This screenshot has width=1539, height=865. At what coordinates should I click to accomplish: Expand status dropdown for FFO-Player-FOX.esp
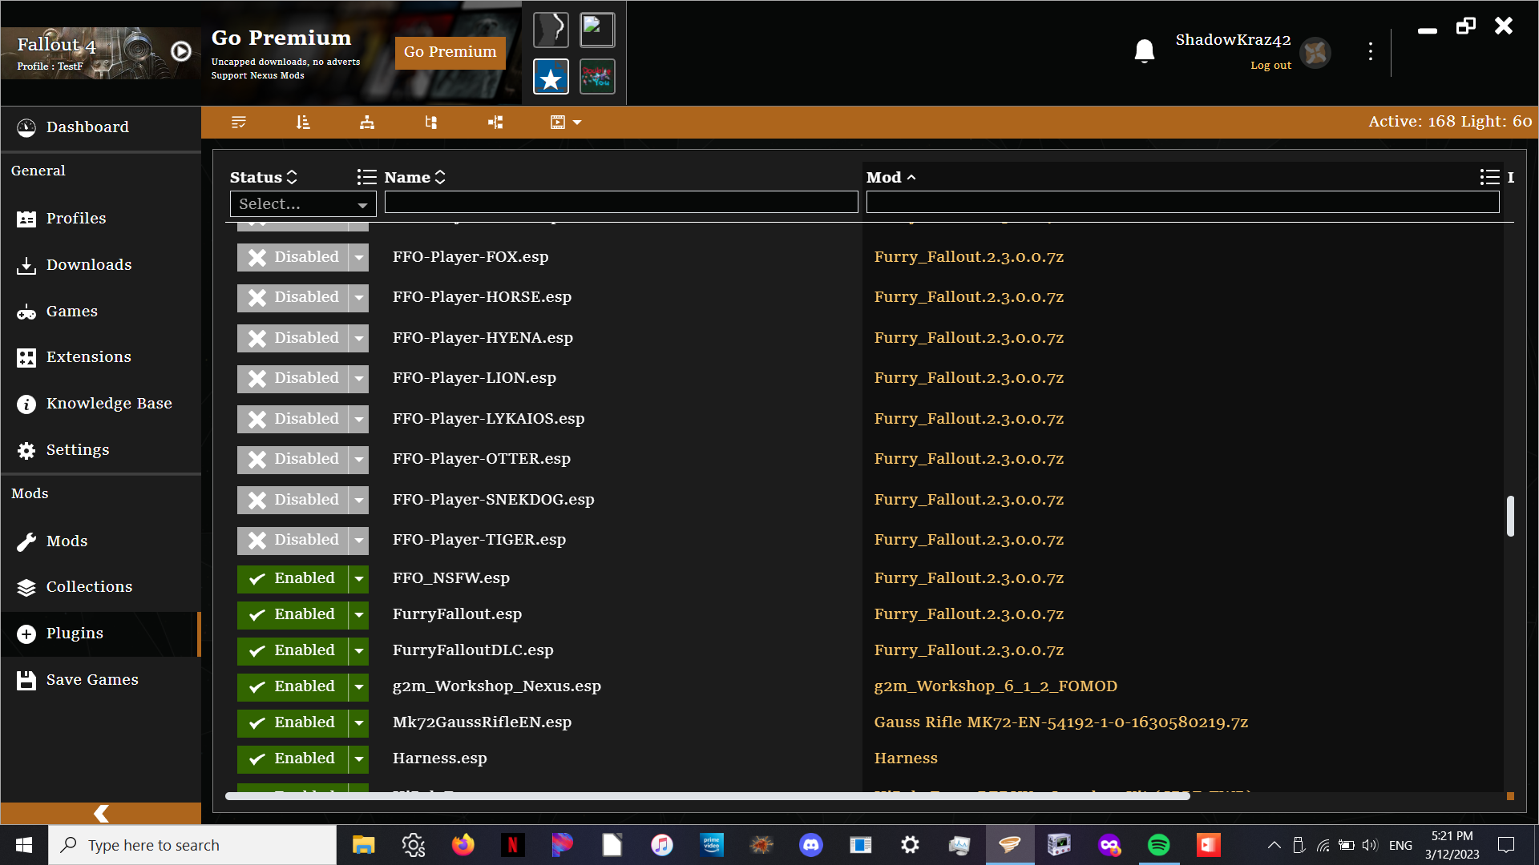[359, 257]
